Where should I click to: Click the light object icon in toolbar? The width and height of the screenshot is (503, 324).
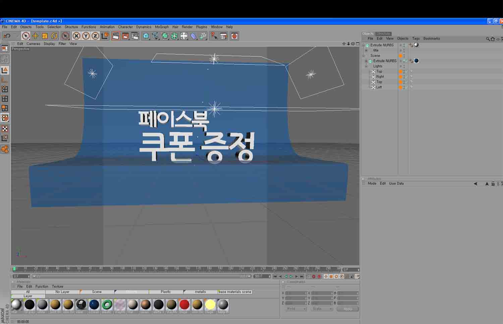(184, 36)
